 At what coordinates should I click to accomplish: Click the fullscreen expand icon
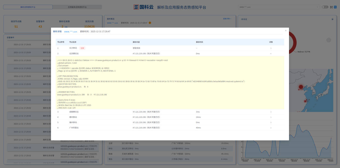[331, 7]
